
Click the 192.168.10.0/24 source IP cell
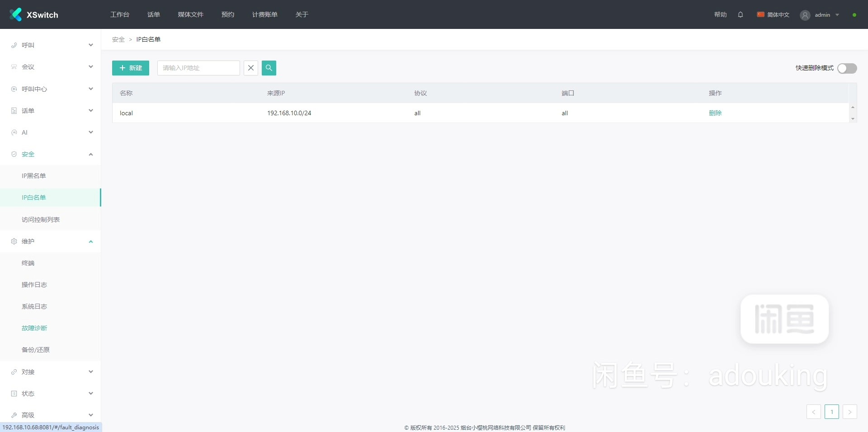click(289, 113)
